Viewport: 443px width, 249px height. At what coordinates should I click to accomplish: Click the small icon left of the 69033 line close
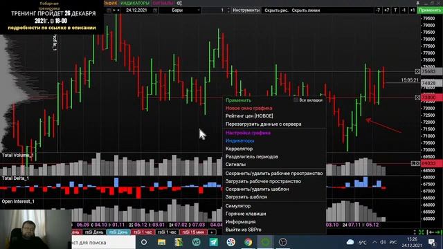coord(413,163)
